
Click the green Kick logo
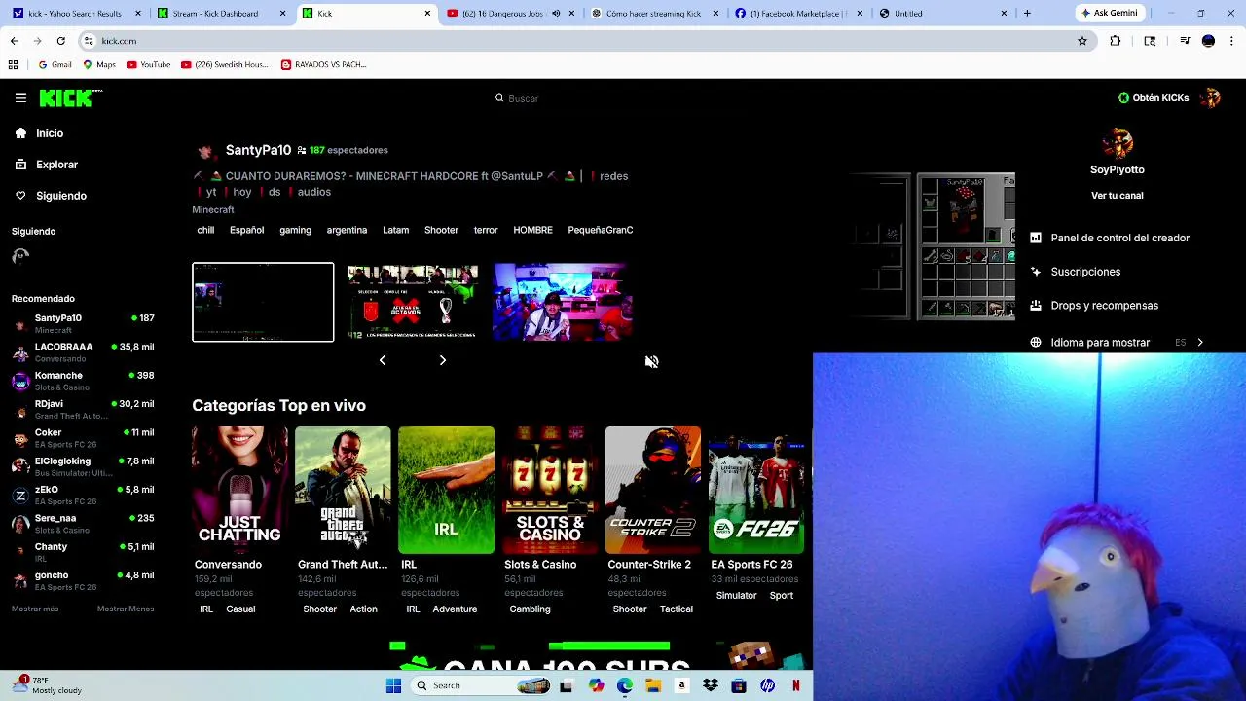(70, 97)
